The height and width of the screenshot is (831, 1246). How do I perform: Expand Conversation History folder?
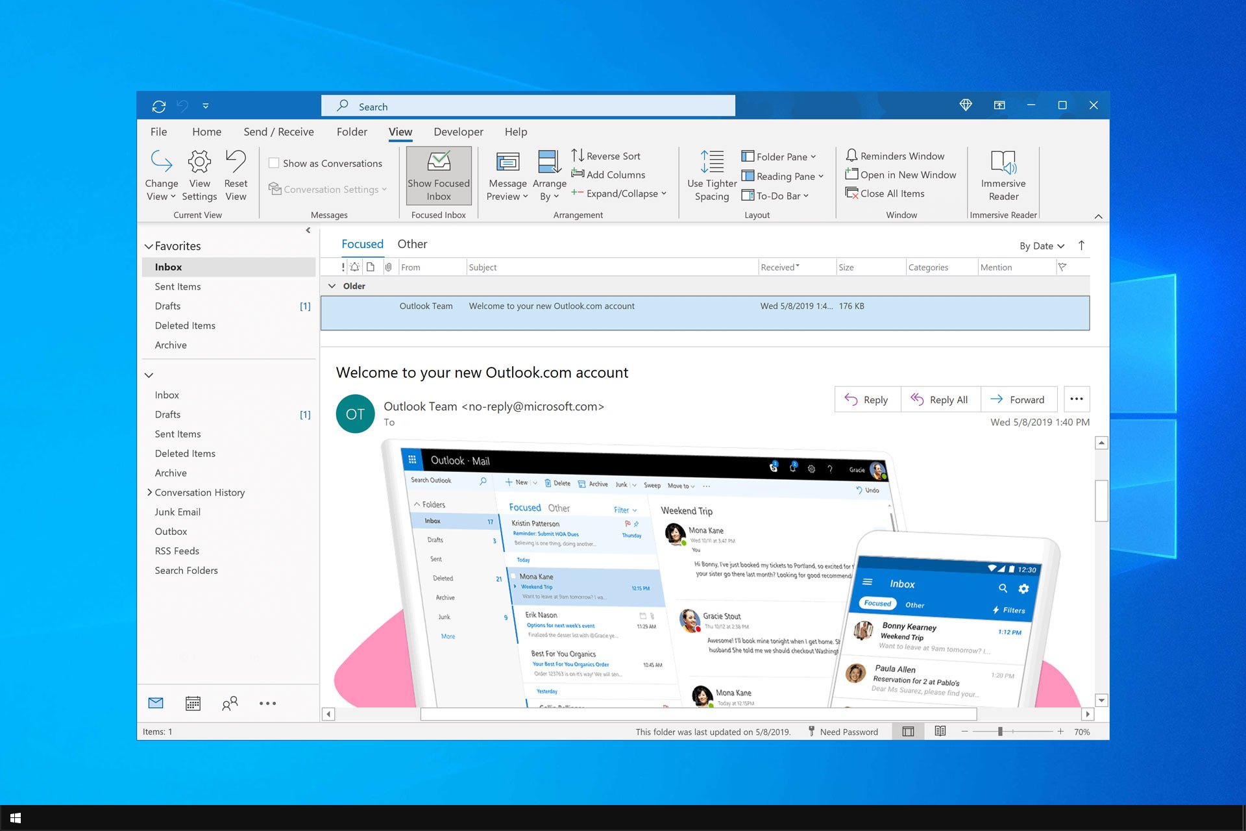[149, 492]
